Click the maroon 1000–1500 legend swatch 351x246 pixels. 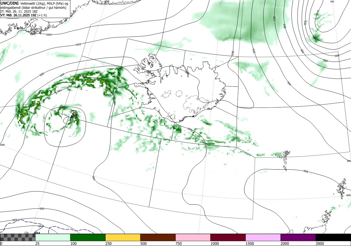click(228, 237)
